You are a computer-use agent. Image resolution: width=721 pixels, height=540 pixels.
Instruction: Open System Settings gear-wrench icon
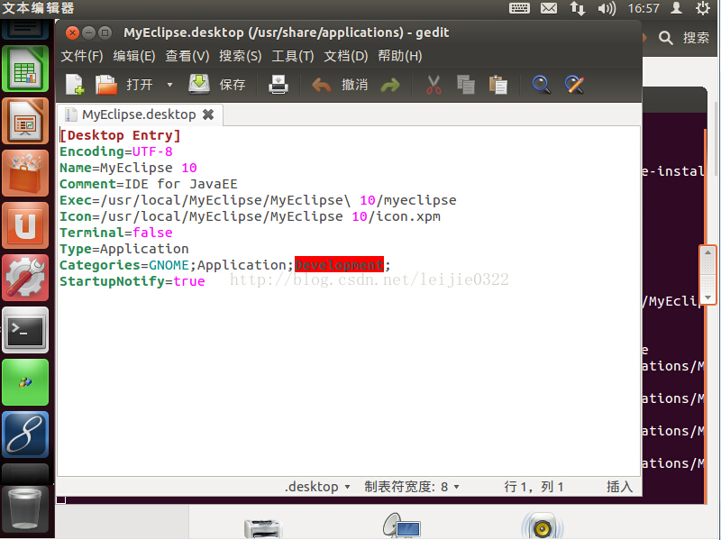pyautogui.click(x=25, y=278)
